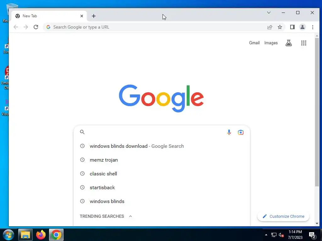Open the Chrome profile avatar
322x241 pixels.
(x=303, y=27)
